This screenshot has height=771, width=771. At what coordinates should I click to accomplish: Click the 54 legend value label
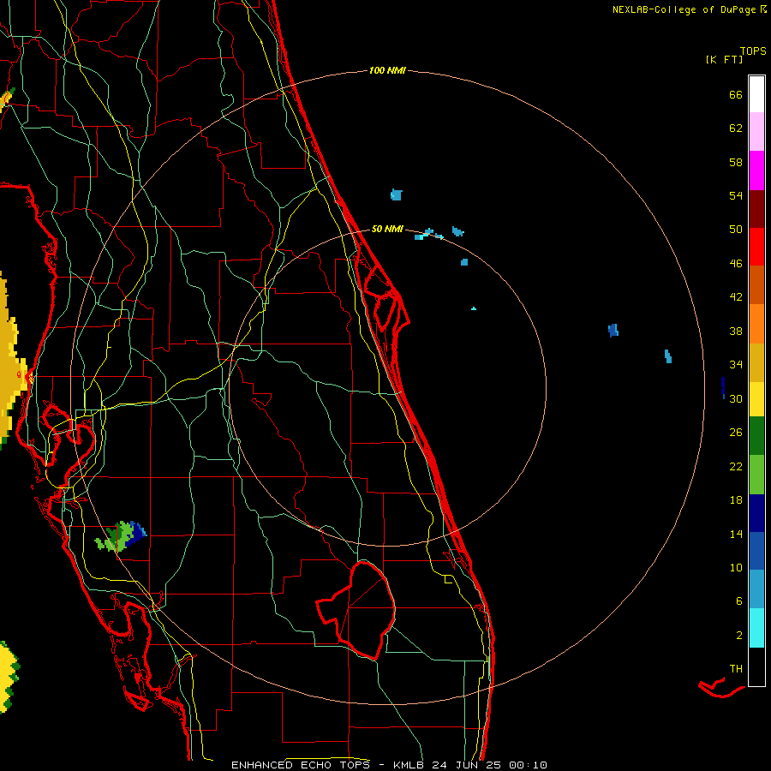[x=736, y=195]
